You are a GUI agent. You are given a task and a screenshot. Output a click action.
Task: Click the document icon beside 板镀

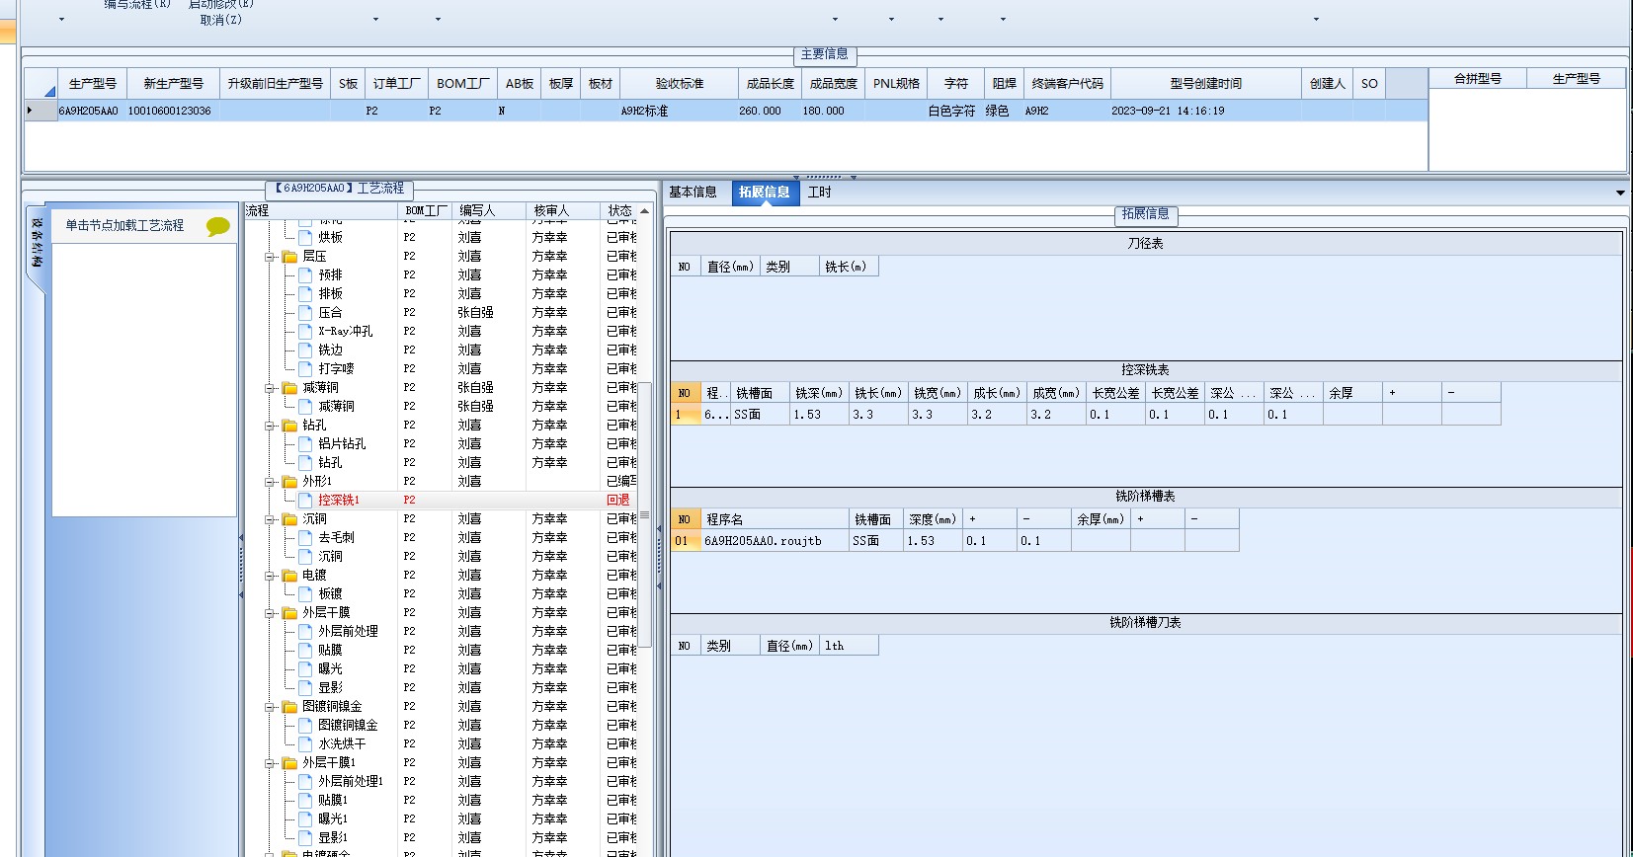pos(305,593)
